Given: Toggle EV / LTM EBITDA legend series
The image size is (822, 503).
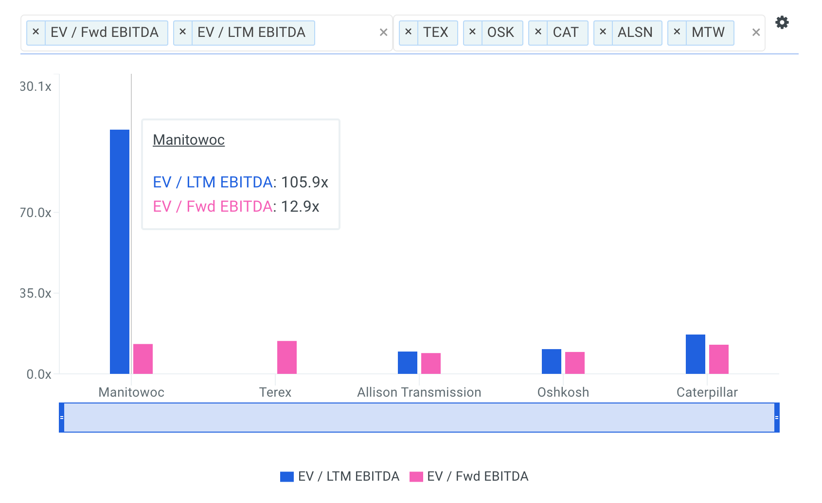Looking at the screenshot, I should tap(340, 476).
